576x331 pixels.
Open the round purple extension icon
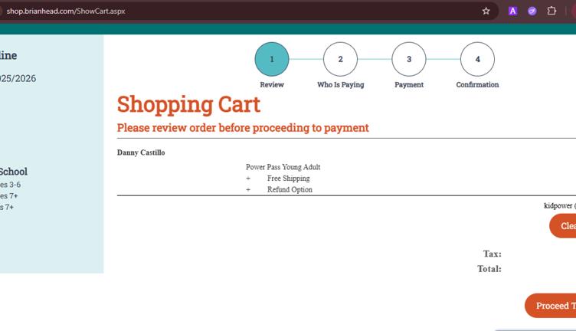532,11
